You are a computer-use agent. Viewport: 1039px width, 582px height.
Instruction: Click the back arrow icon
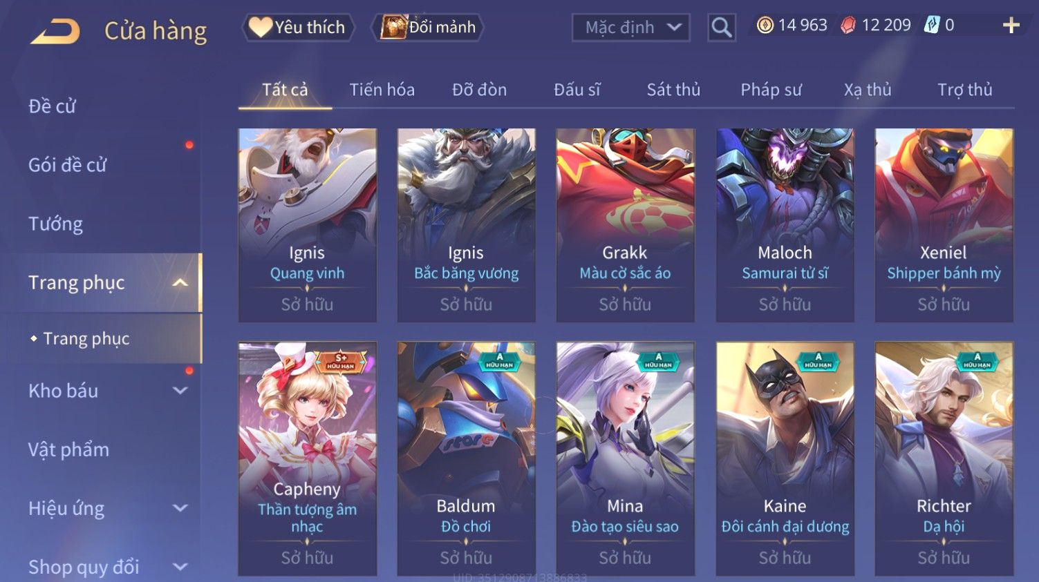pos(55,31)
